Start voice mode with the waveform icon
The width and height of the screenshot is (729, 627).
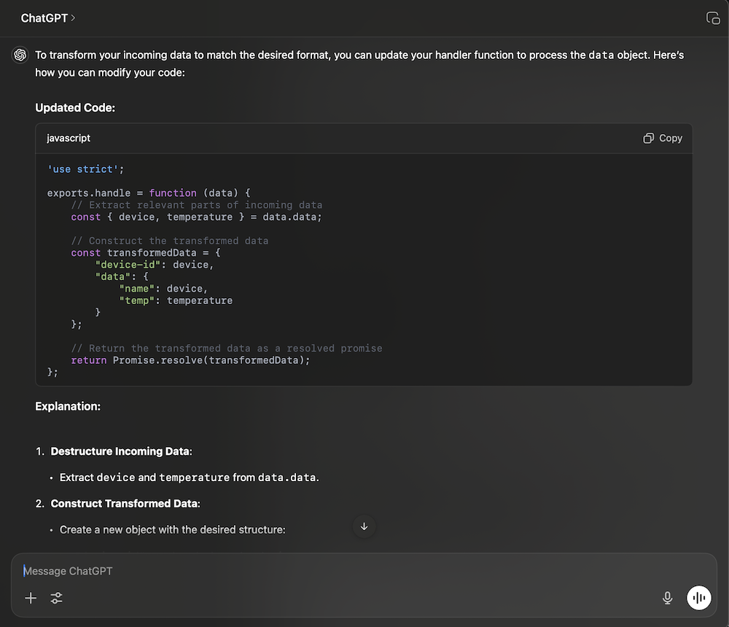(x=699, y=598)
